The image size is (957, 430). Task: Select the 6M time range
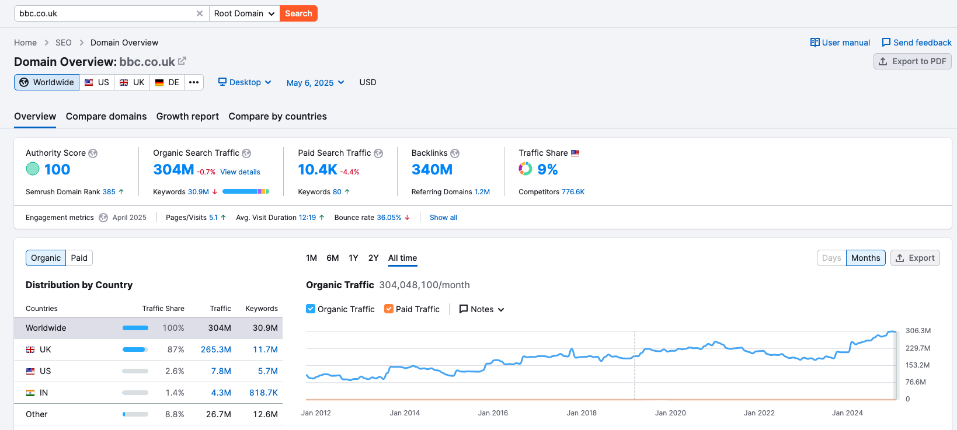[x=333, y=258]
